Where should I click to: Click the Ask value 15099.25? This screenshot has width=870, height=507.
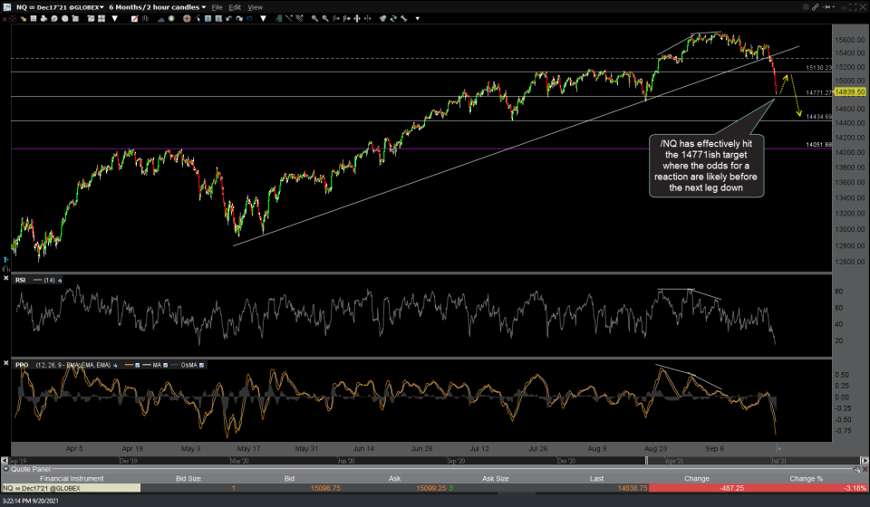pos(430,488)
